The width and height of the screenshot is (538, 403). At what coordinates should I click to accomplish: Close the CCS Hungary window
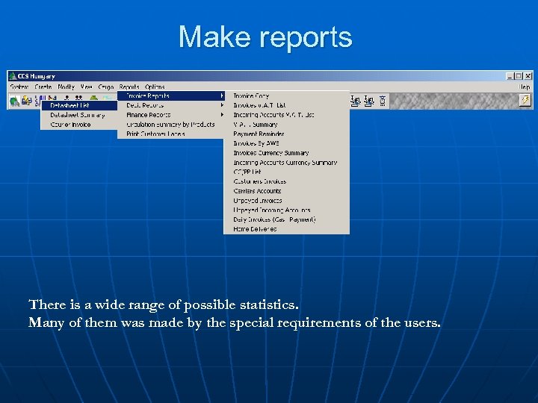coord(528,76)
